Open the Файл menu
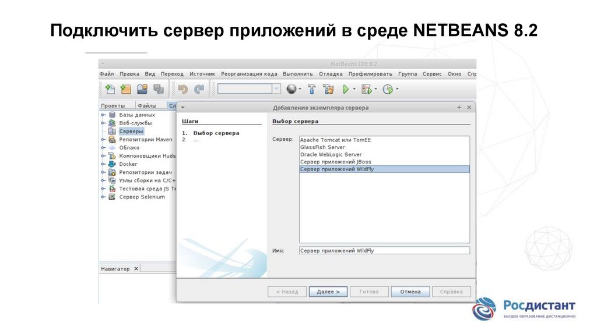Screen dimensions: 597x334 point(107,74)
